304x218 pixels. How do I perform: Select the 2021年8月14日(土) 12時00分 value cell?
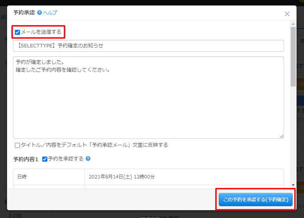[x=184, y=177]
